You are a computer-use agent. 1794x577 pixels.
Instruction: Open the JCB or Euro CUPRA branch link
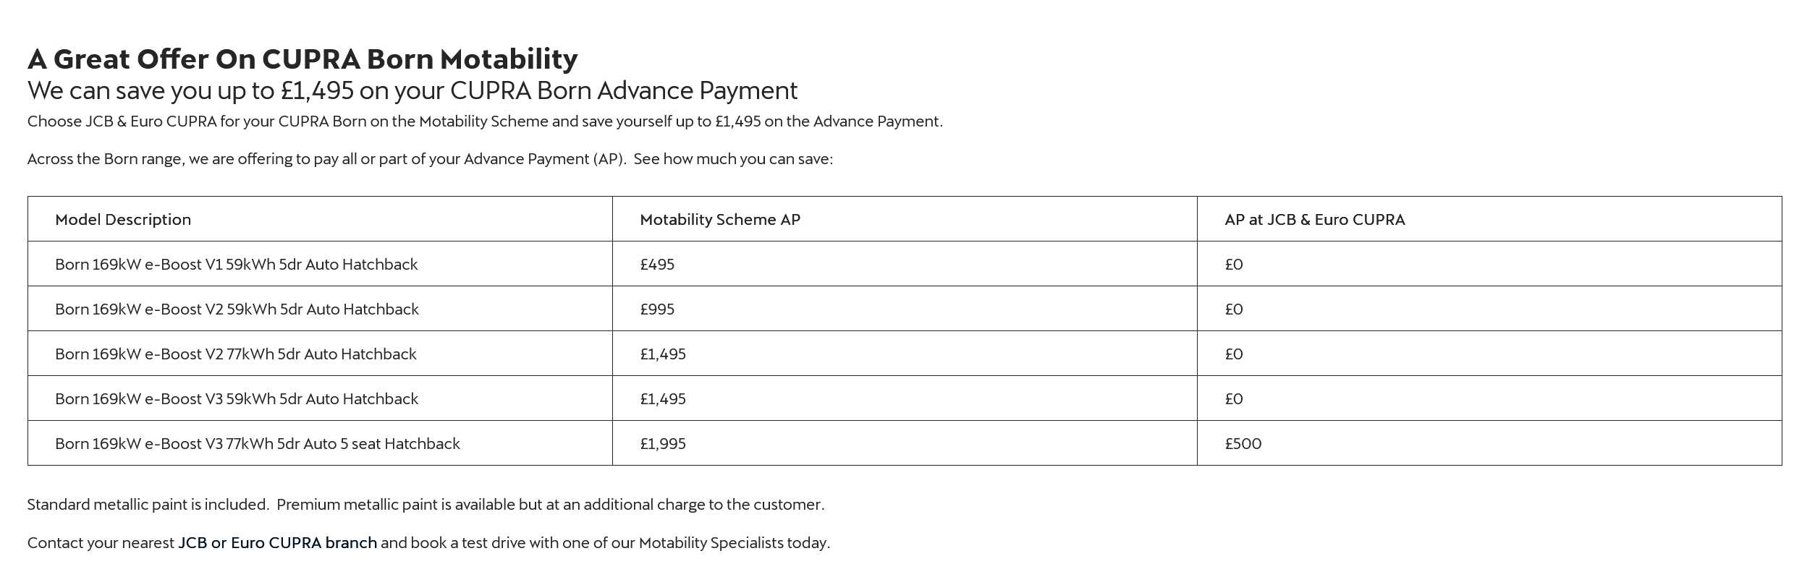[277, 543]
